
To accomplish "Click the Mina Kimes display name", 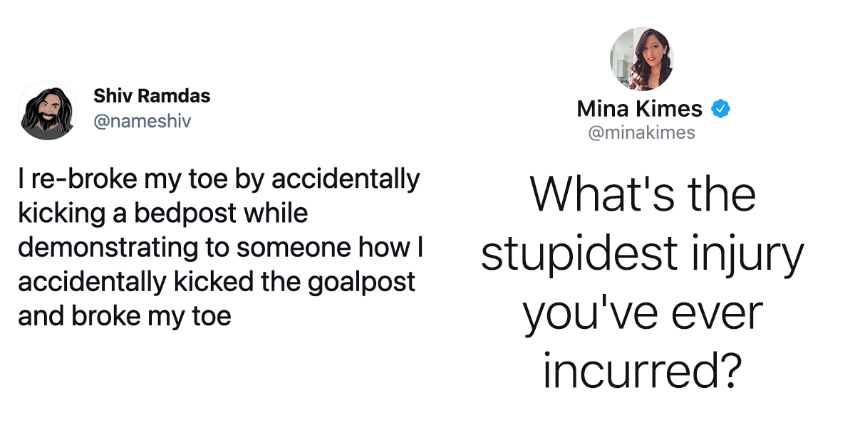I will click(639, 110).
